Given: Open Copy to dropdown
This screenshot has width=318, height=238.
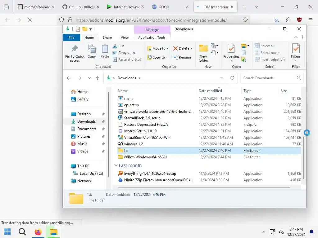Looking at the screenshot, I should point(157,57).
